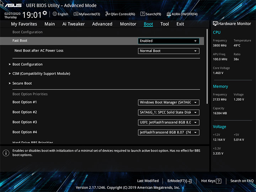This screenshot has width=256, height=192.
Task: Open the Fast Boot dropdown
Action: 169,41
